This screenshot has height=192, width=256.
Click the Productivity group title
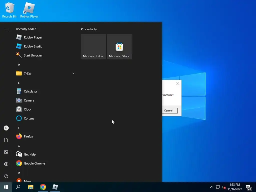[x=89, y=29]
